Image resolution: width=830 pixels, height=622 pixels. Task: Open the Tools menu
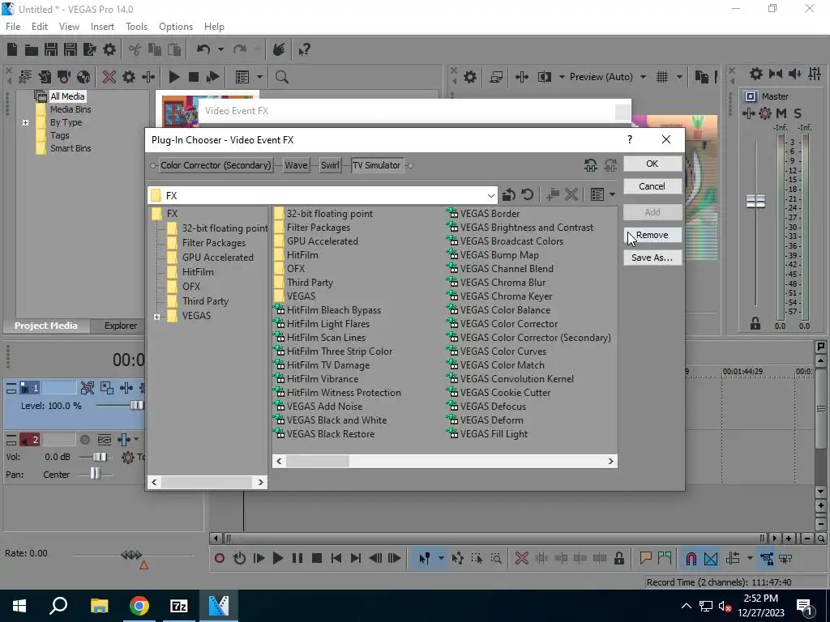tap(136, 27)
